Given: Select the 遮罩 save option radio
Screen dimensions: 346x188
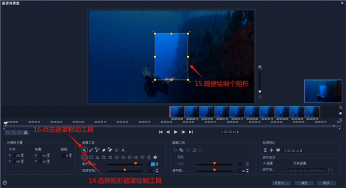Looking at the screenshot, I should [x=265, y=163].
